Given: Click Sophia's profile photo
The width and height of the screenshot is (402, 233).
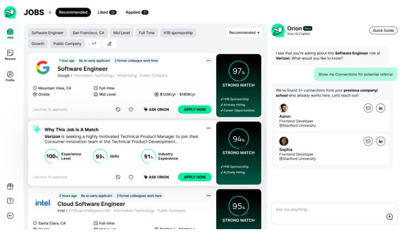Looking at the screenshot, I should 283,141.
